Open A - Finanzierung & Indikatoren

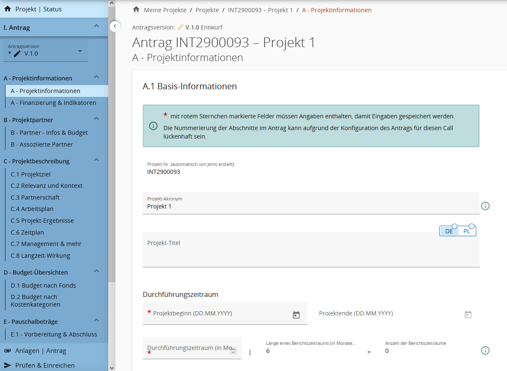pos(53,103)
